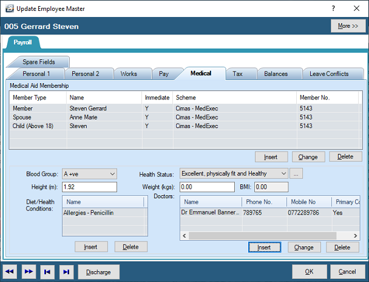Viewport: 369px width, 282px height.
Task: Jump to first employee record
Action: 47,272
